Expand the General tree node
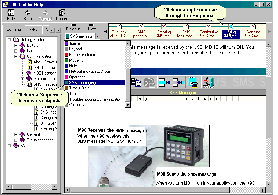 click(x=16, y=134)
